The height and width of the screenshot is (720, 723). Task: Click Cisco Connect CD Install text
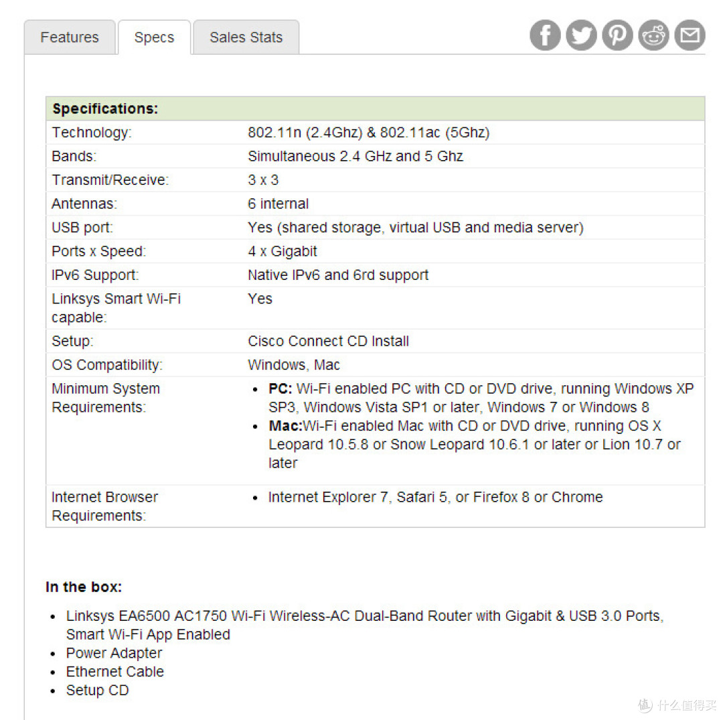(x=328, y=341)
